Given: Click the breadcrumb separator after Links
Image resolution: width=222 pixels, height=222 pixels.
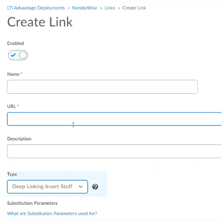Looking at the screenshot, I should (x=119, y=8).
